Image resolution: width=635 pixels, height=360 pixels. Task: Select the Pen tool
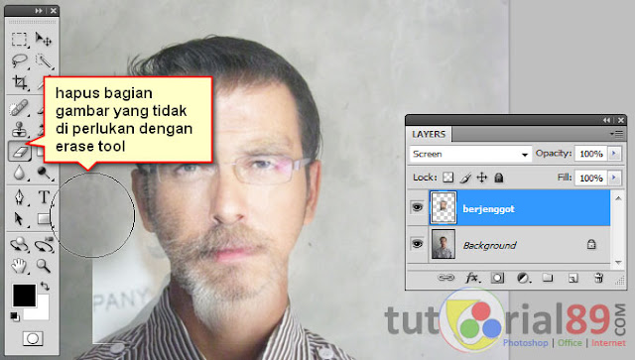click(19, 197)
